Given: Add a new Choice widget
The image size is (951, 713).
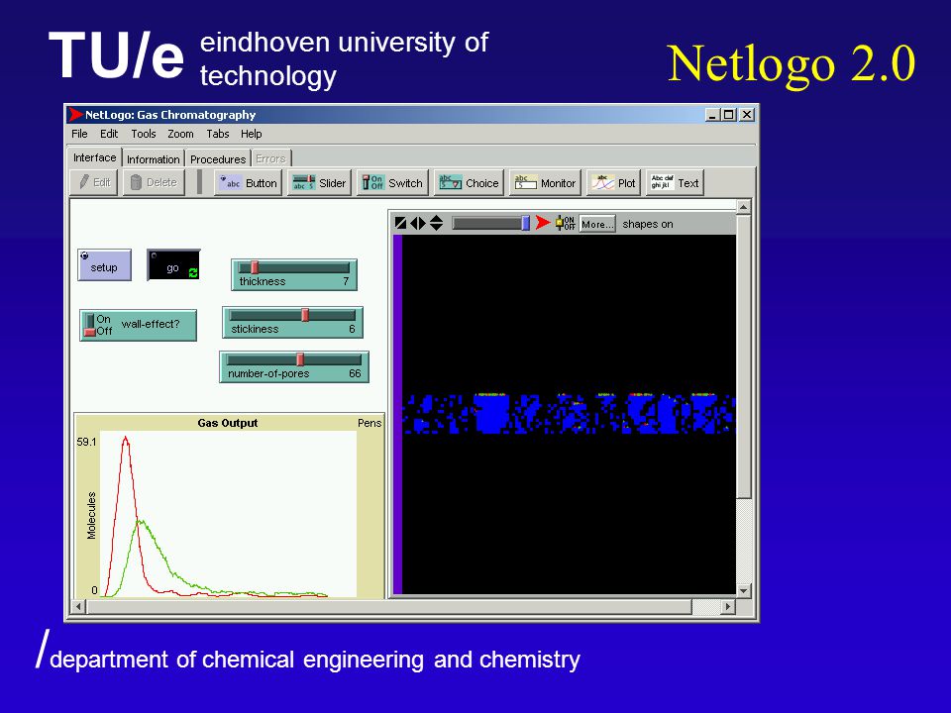Looking at the screenshot, I should [469, 182].
